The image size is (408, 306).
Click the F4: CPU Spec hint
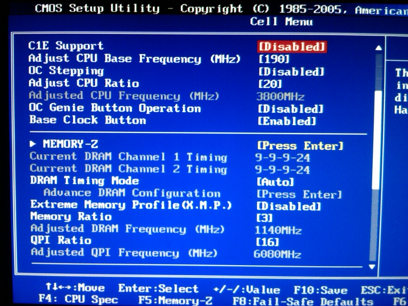(78, 299)
